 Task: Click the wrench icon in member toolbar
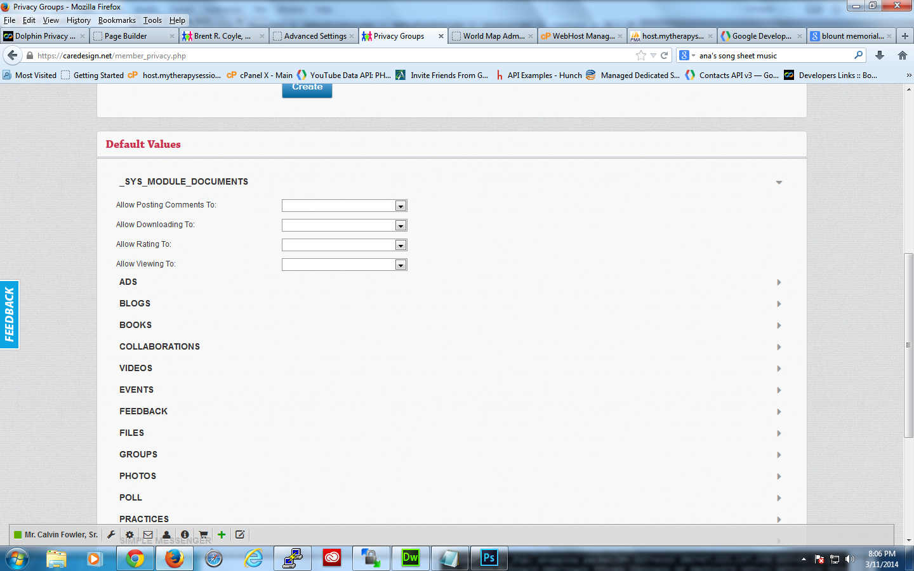[x=111, y=535]
